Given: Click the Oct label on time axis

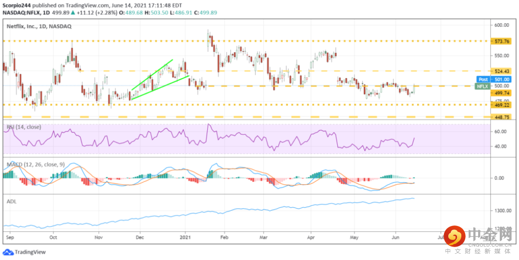Looking at the screenshot, I should coord(53,237).
